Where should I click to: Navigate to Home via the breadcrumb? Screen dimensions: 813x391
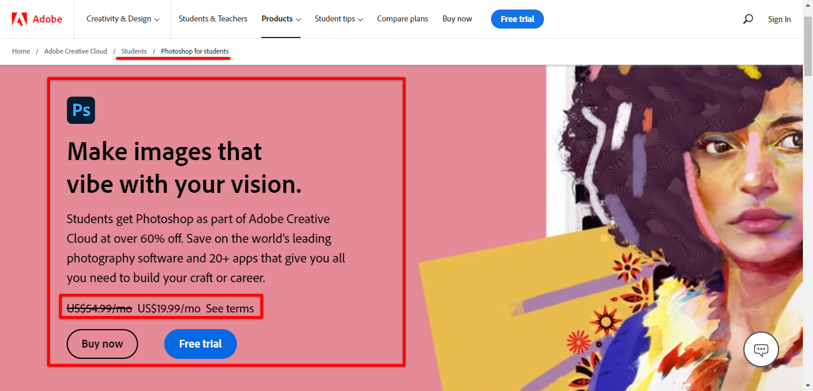click(x=20, y=51)
